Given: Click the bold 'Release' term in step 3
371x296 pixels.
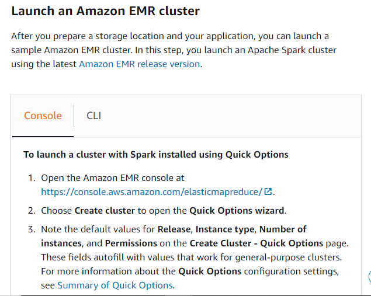Looking at the screenshot, I should [x=174, y=229].
